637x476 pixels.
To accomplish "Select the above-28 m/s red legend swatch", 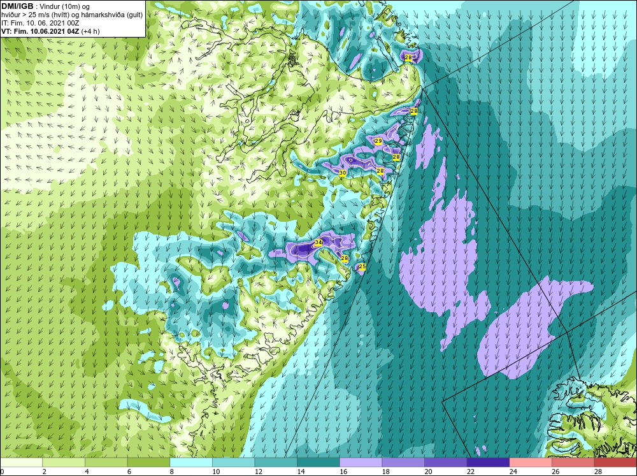I will 615,463.
